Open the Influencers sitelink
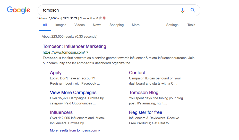239x140 pixels. 61,112
